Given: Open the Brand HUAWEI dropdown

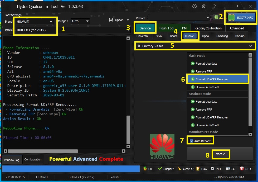Looking at the screenshot, I should pyautogui.click(x=34, y=22).
